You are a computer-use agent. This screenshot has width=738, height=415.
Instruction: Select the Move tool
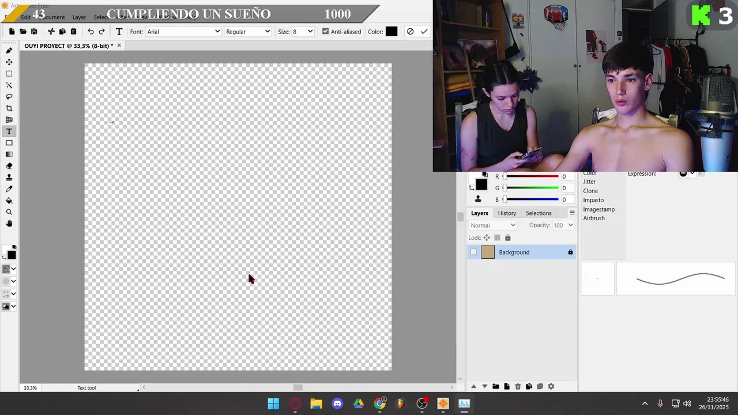(9, 62)
